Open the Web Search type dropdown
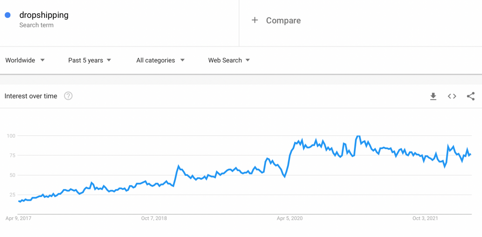The width and height of the screenshot is (482, 237). pos(229,60)
